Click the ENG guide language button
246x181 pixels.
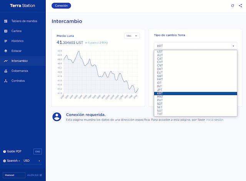pos(38,152)
